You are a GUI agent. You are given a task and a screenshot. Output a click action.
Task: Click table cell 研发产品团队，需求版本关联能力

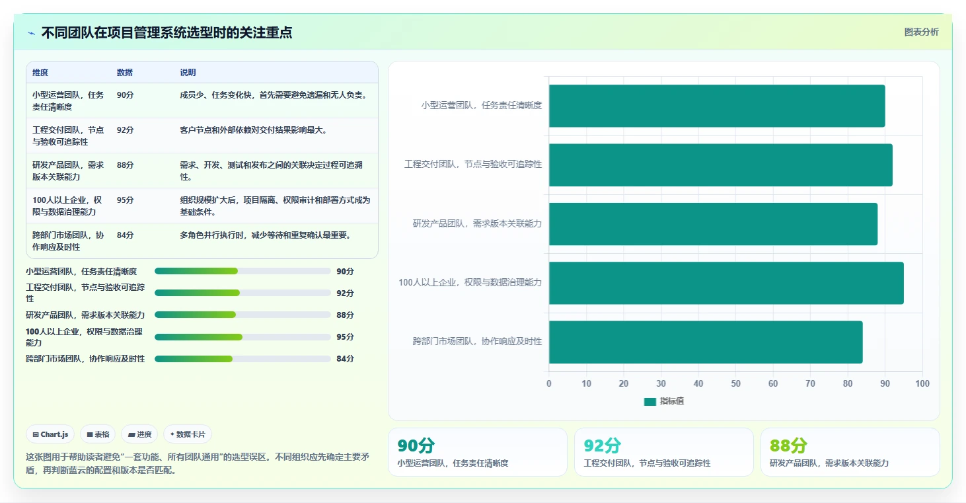click(x=69, y=171)
